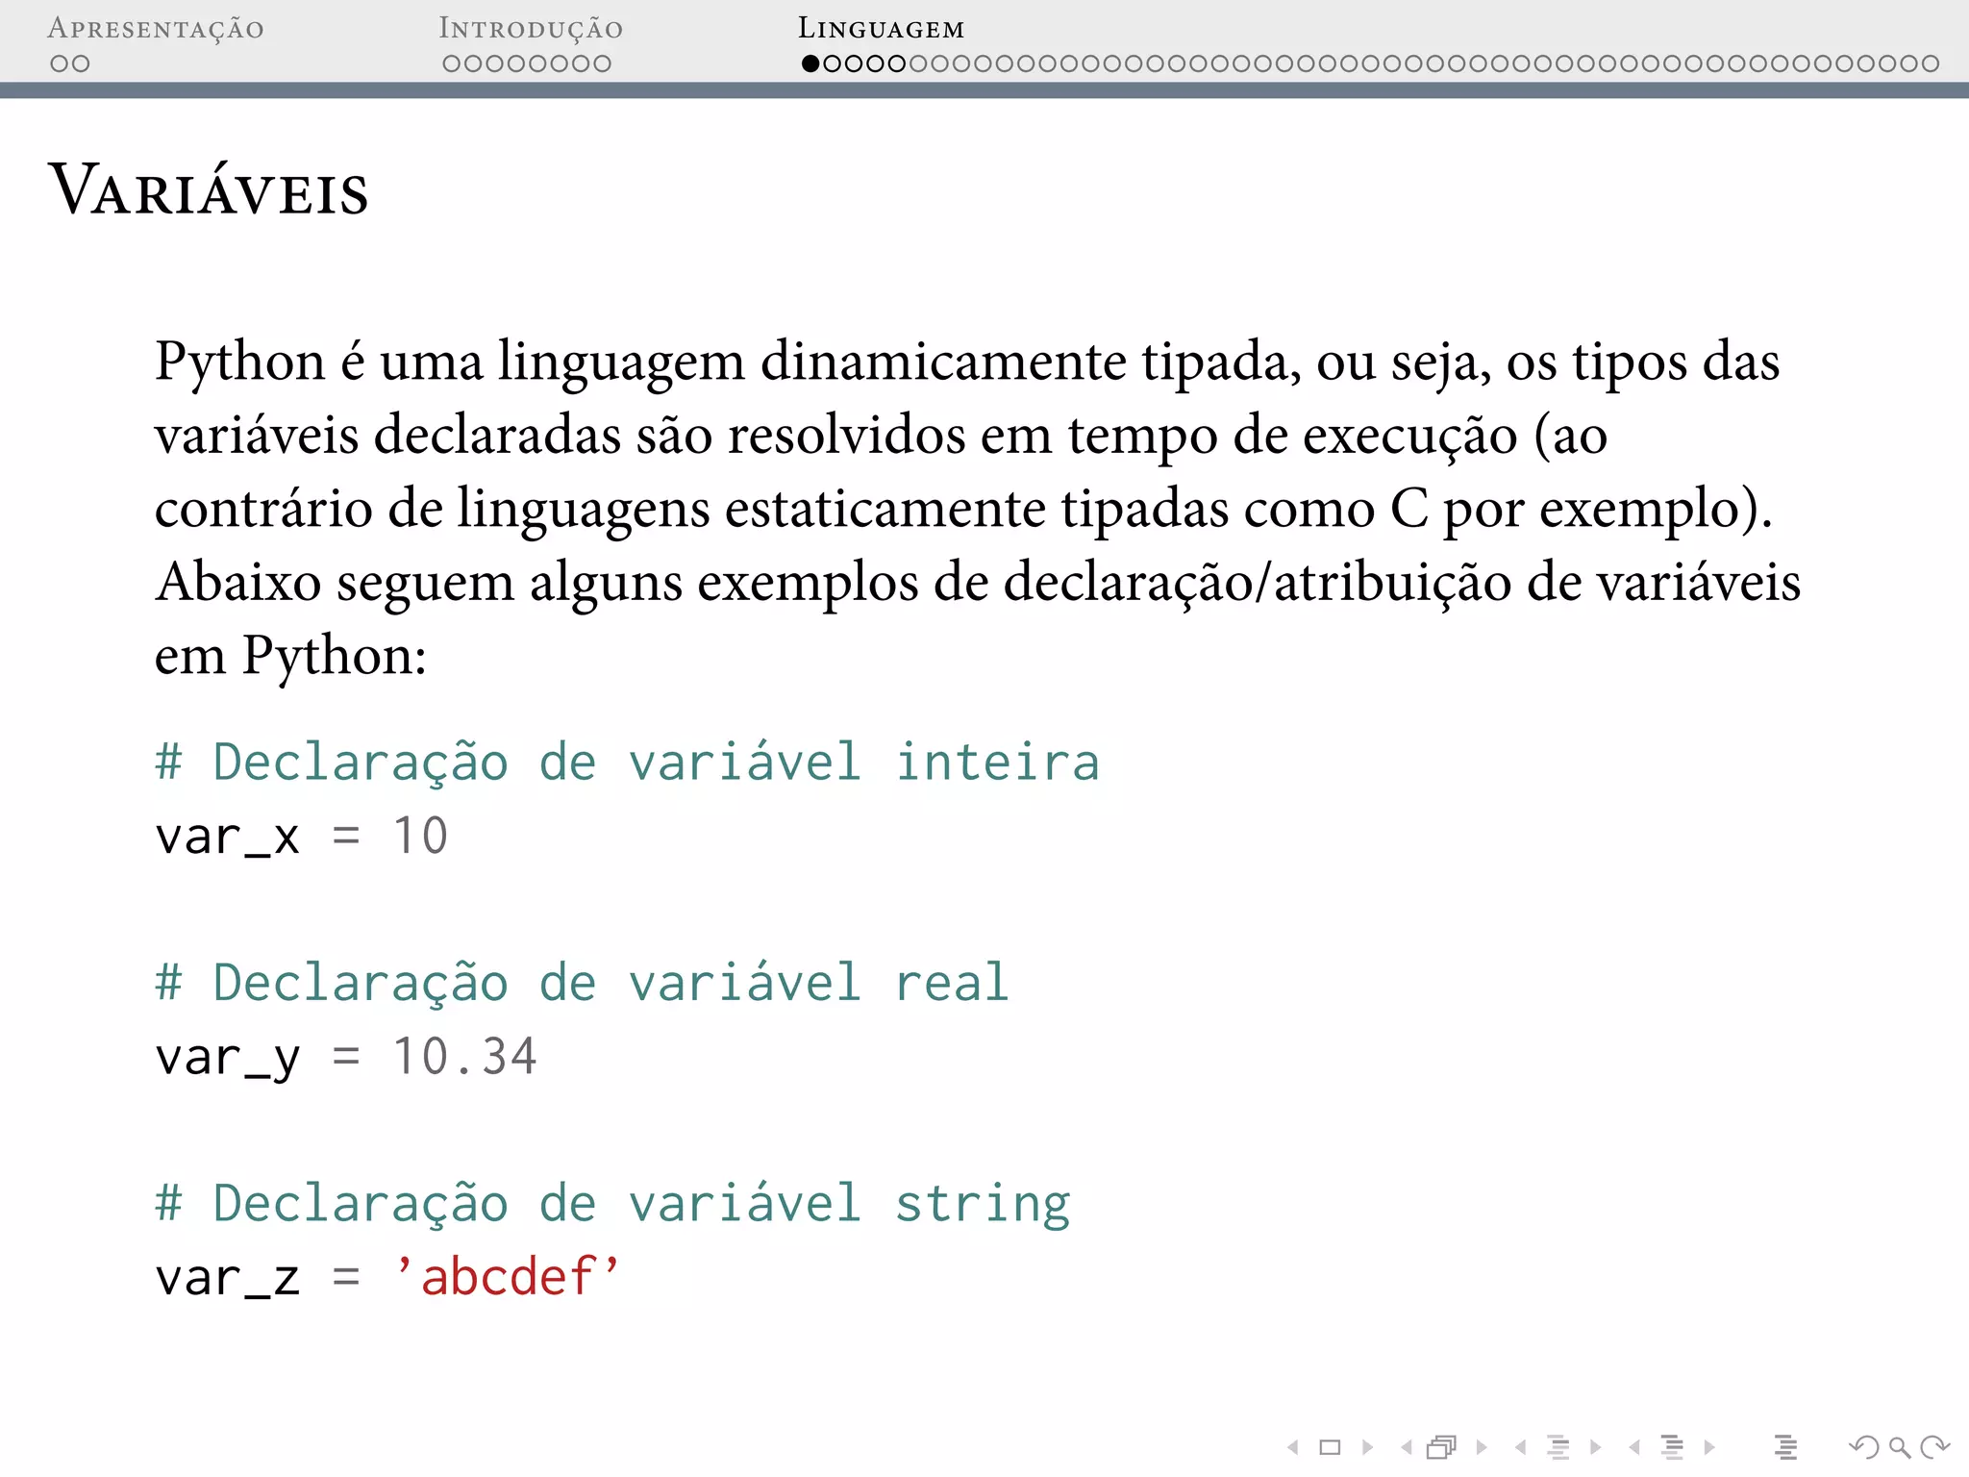
Task: Click the stacked frames navigation icon
Action: [1442, 1446]
